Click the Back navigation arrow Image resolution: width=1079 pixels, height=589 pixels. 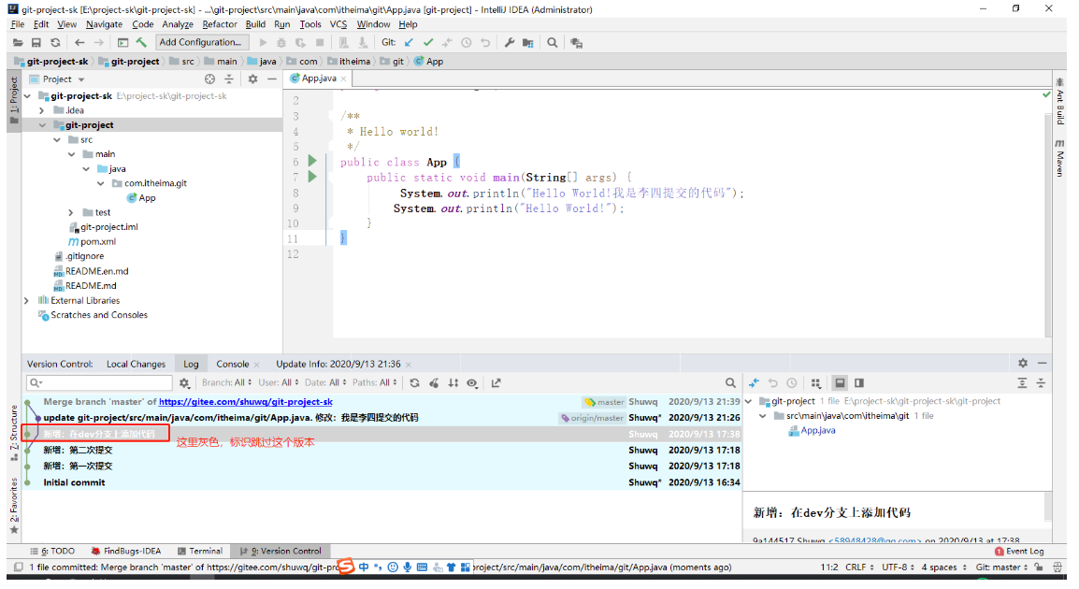click(x=79, y=43)
